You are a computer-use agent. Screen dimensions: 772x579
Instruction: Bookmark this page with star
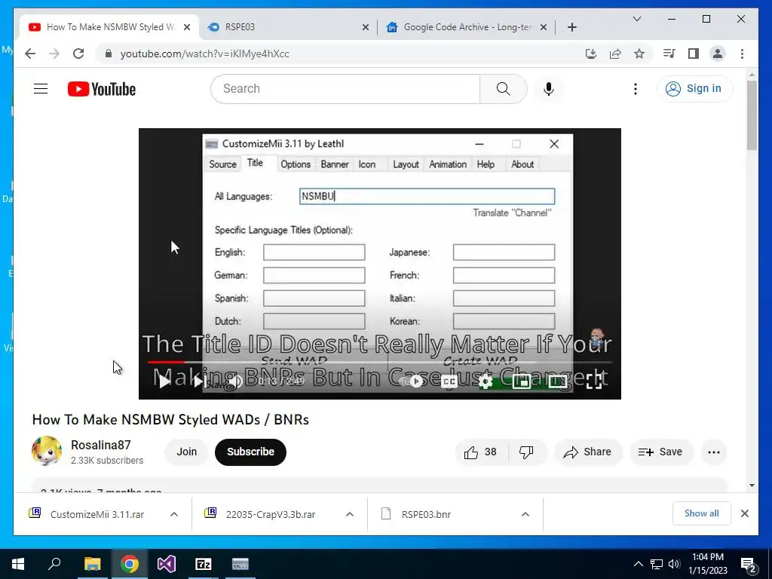(639, 54)
